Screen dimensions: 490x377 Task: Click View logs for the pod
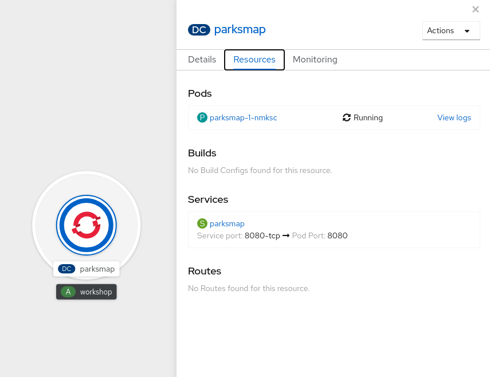[x=454, y=117]
